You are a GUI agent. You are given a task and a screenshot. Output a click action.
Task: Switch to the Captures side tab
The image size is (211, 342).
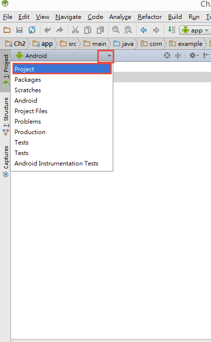[x=6, y=162]
